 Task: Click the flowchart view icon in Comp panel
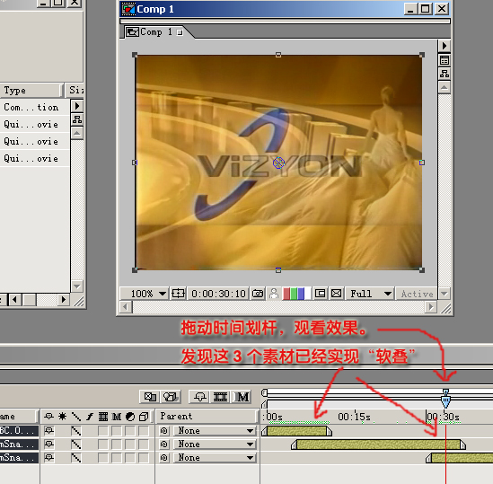(445, 74)
